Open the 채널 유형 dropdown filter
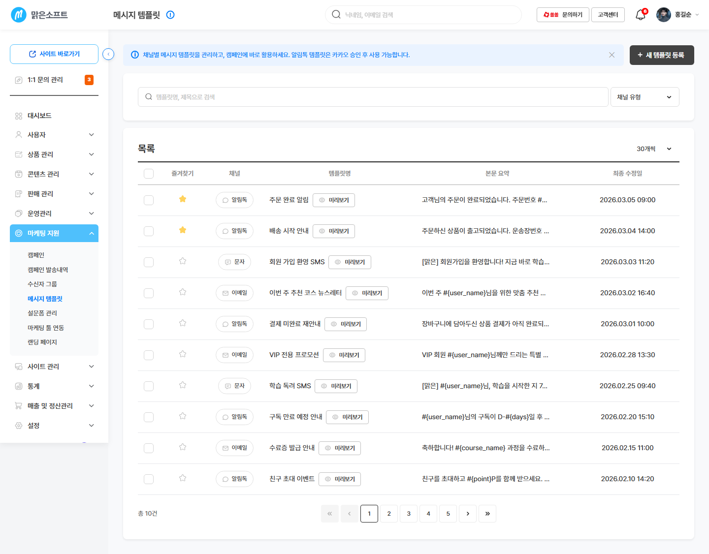Screen dimensions: 709x554 click(x=645, y=97)
